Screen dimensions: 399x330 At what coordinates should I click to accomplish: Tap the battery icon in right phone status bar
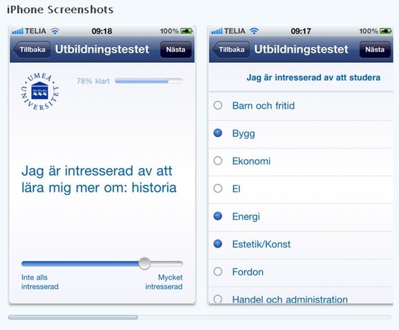click(x=386, y=31)
